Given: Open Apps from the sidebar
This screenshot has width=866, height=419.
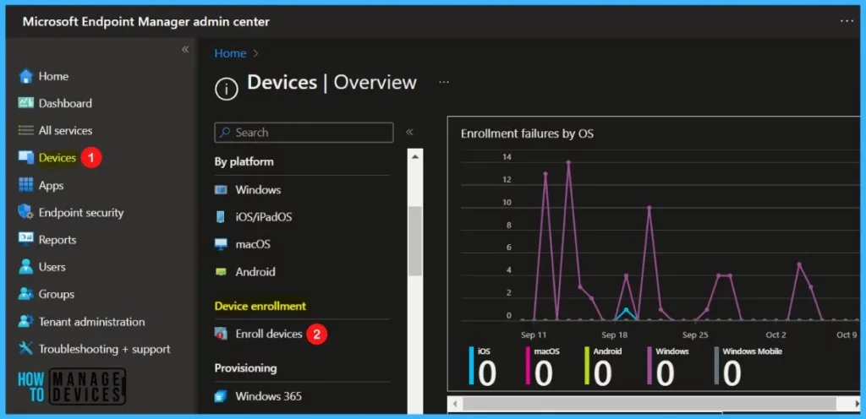Looking at the screenshot, I should [52, 185].
